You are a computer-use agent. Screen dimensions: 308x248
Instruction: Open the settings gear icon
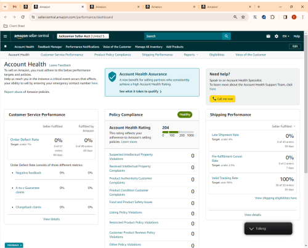coord(277,36)
